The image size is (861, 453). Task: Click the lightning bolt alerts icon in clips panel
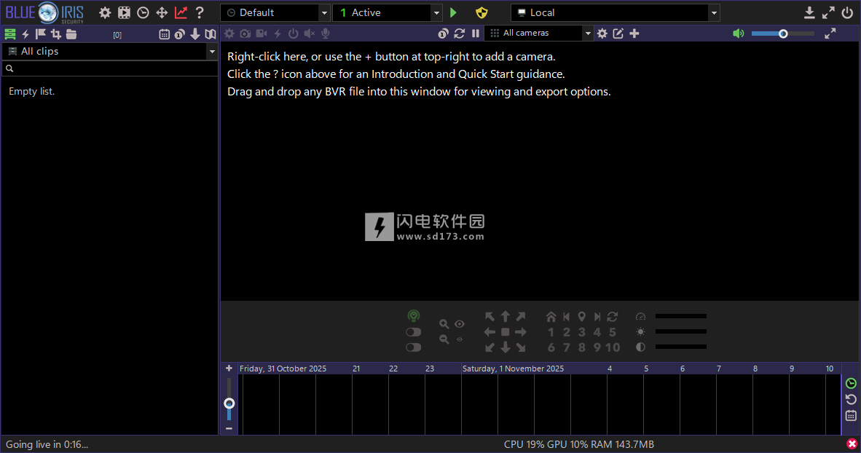click(x=25, y=34)
